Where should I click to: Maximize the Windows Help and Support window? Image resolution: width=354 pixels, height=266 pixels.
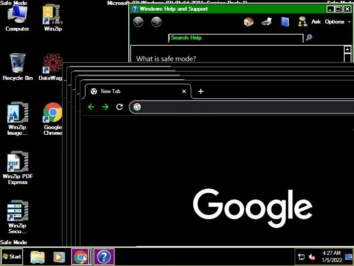(x=338, y=9)
